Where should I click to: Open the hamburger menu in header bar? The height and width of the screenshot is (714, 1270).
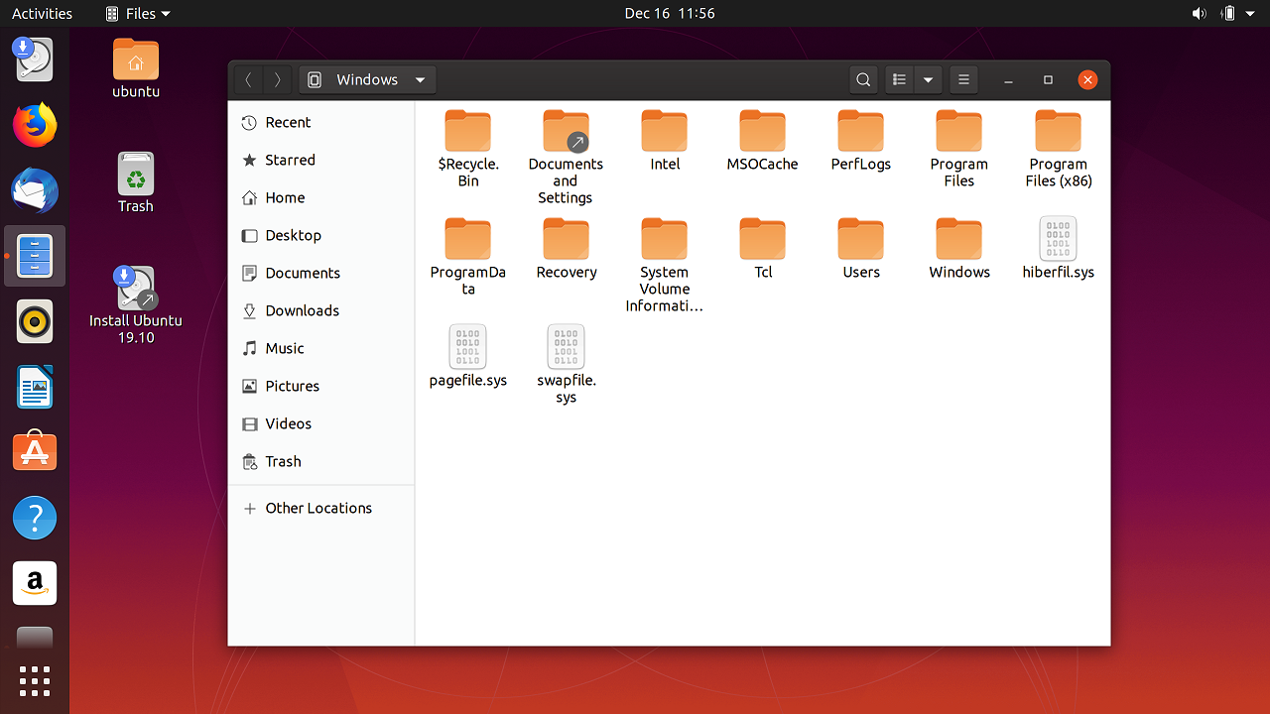tap(963, 80)
